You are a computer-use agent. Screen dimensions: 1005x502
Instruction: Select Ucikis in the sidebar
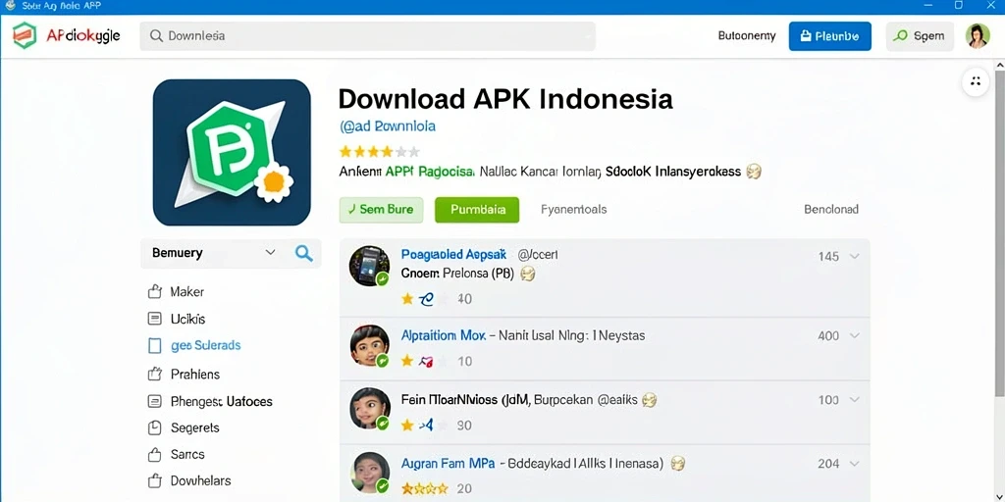(187, 319)
